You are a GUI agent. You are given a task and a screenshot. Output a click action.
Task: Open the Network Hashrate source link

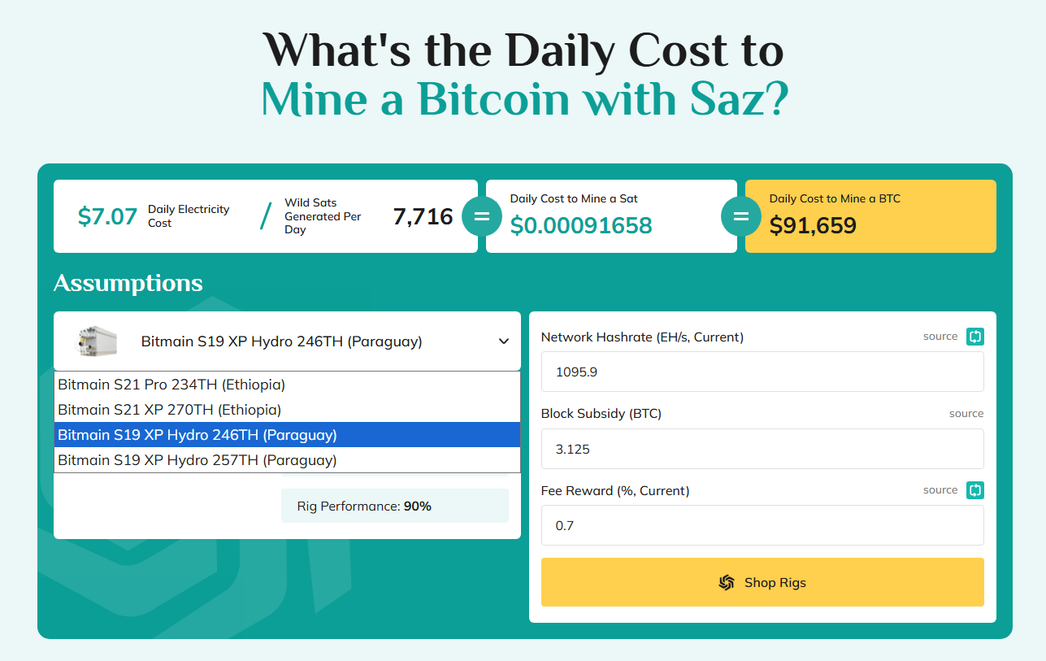pyautogui.click(x=940, y=337)
